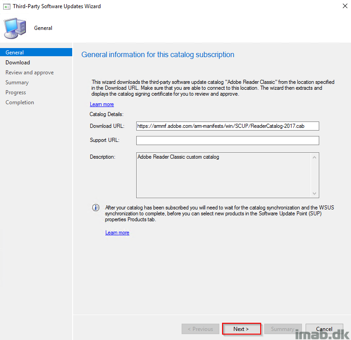Click into the Support URL field
Viewport: 351px width, 340px height.
tap(227, 141)
